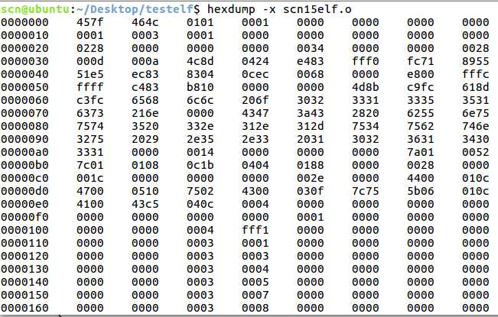Click the hex value 6373
The height and width of the screenshot is (317, 498).
90,113
